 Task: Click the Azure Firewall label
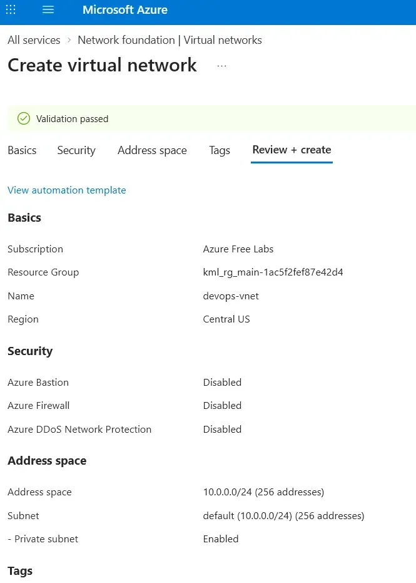pyautogui.click(x=39, y=405)
